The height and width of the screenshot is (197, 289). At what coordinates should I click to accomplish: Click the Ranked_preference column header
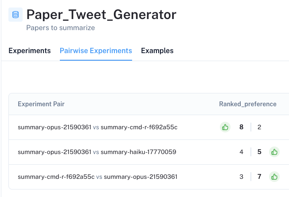[x=248, y=104]
